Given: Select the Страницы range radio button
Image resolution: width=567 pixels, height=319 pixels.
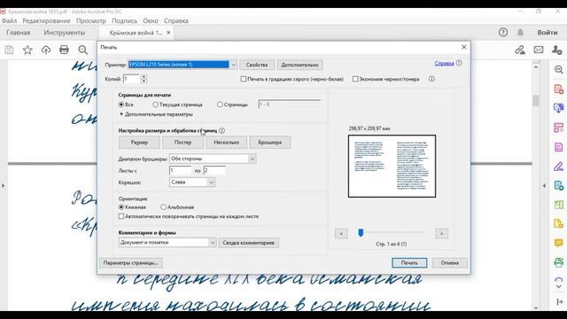Looking at the screenshot, I should [220, 105].
